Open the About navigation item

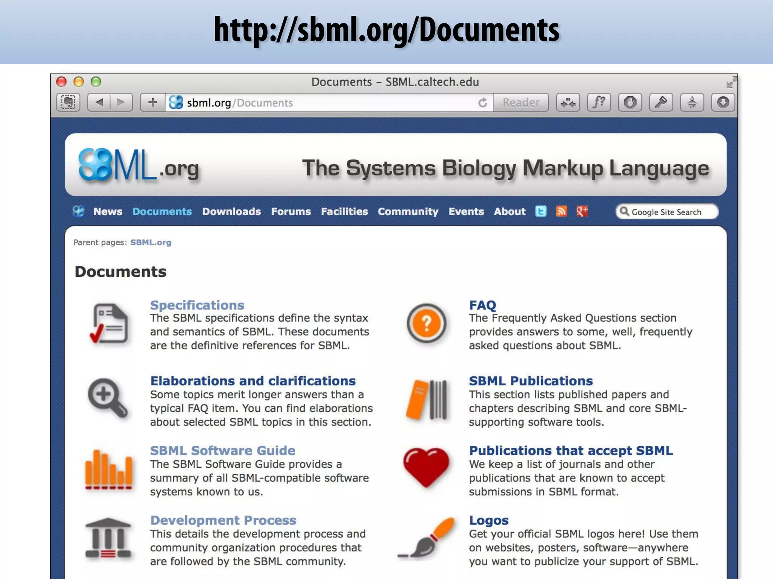[x=510, y=211]
